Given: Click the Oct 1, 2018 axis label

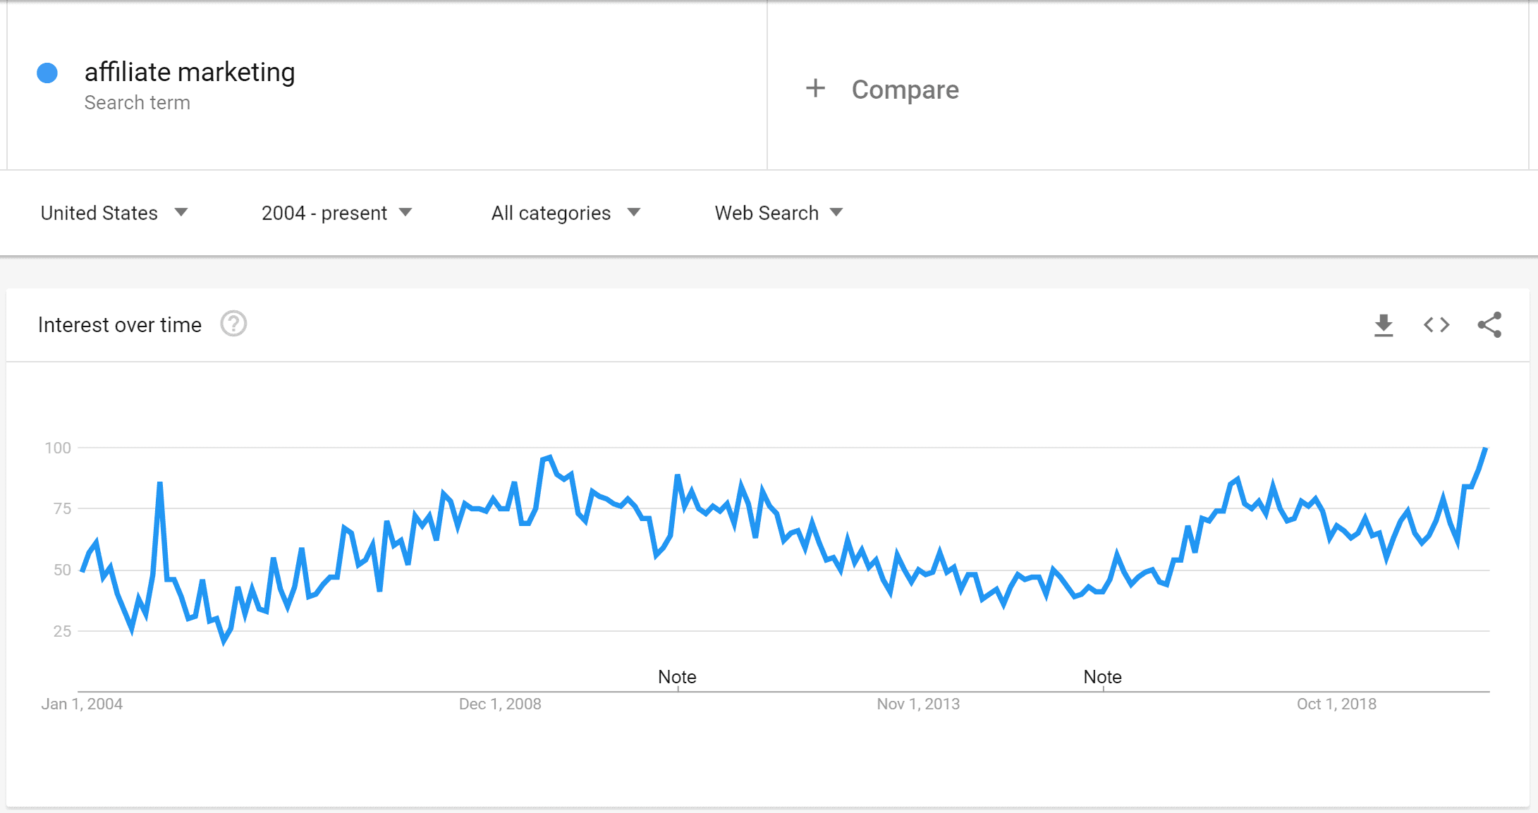Looking at the screenshot, I should point(1336,704).
